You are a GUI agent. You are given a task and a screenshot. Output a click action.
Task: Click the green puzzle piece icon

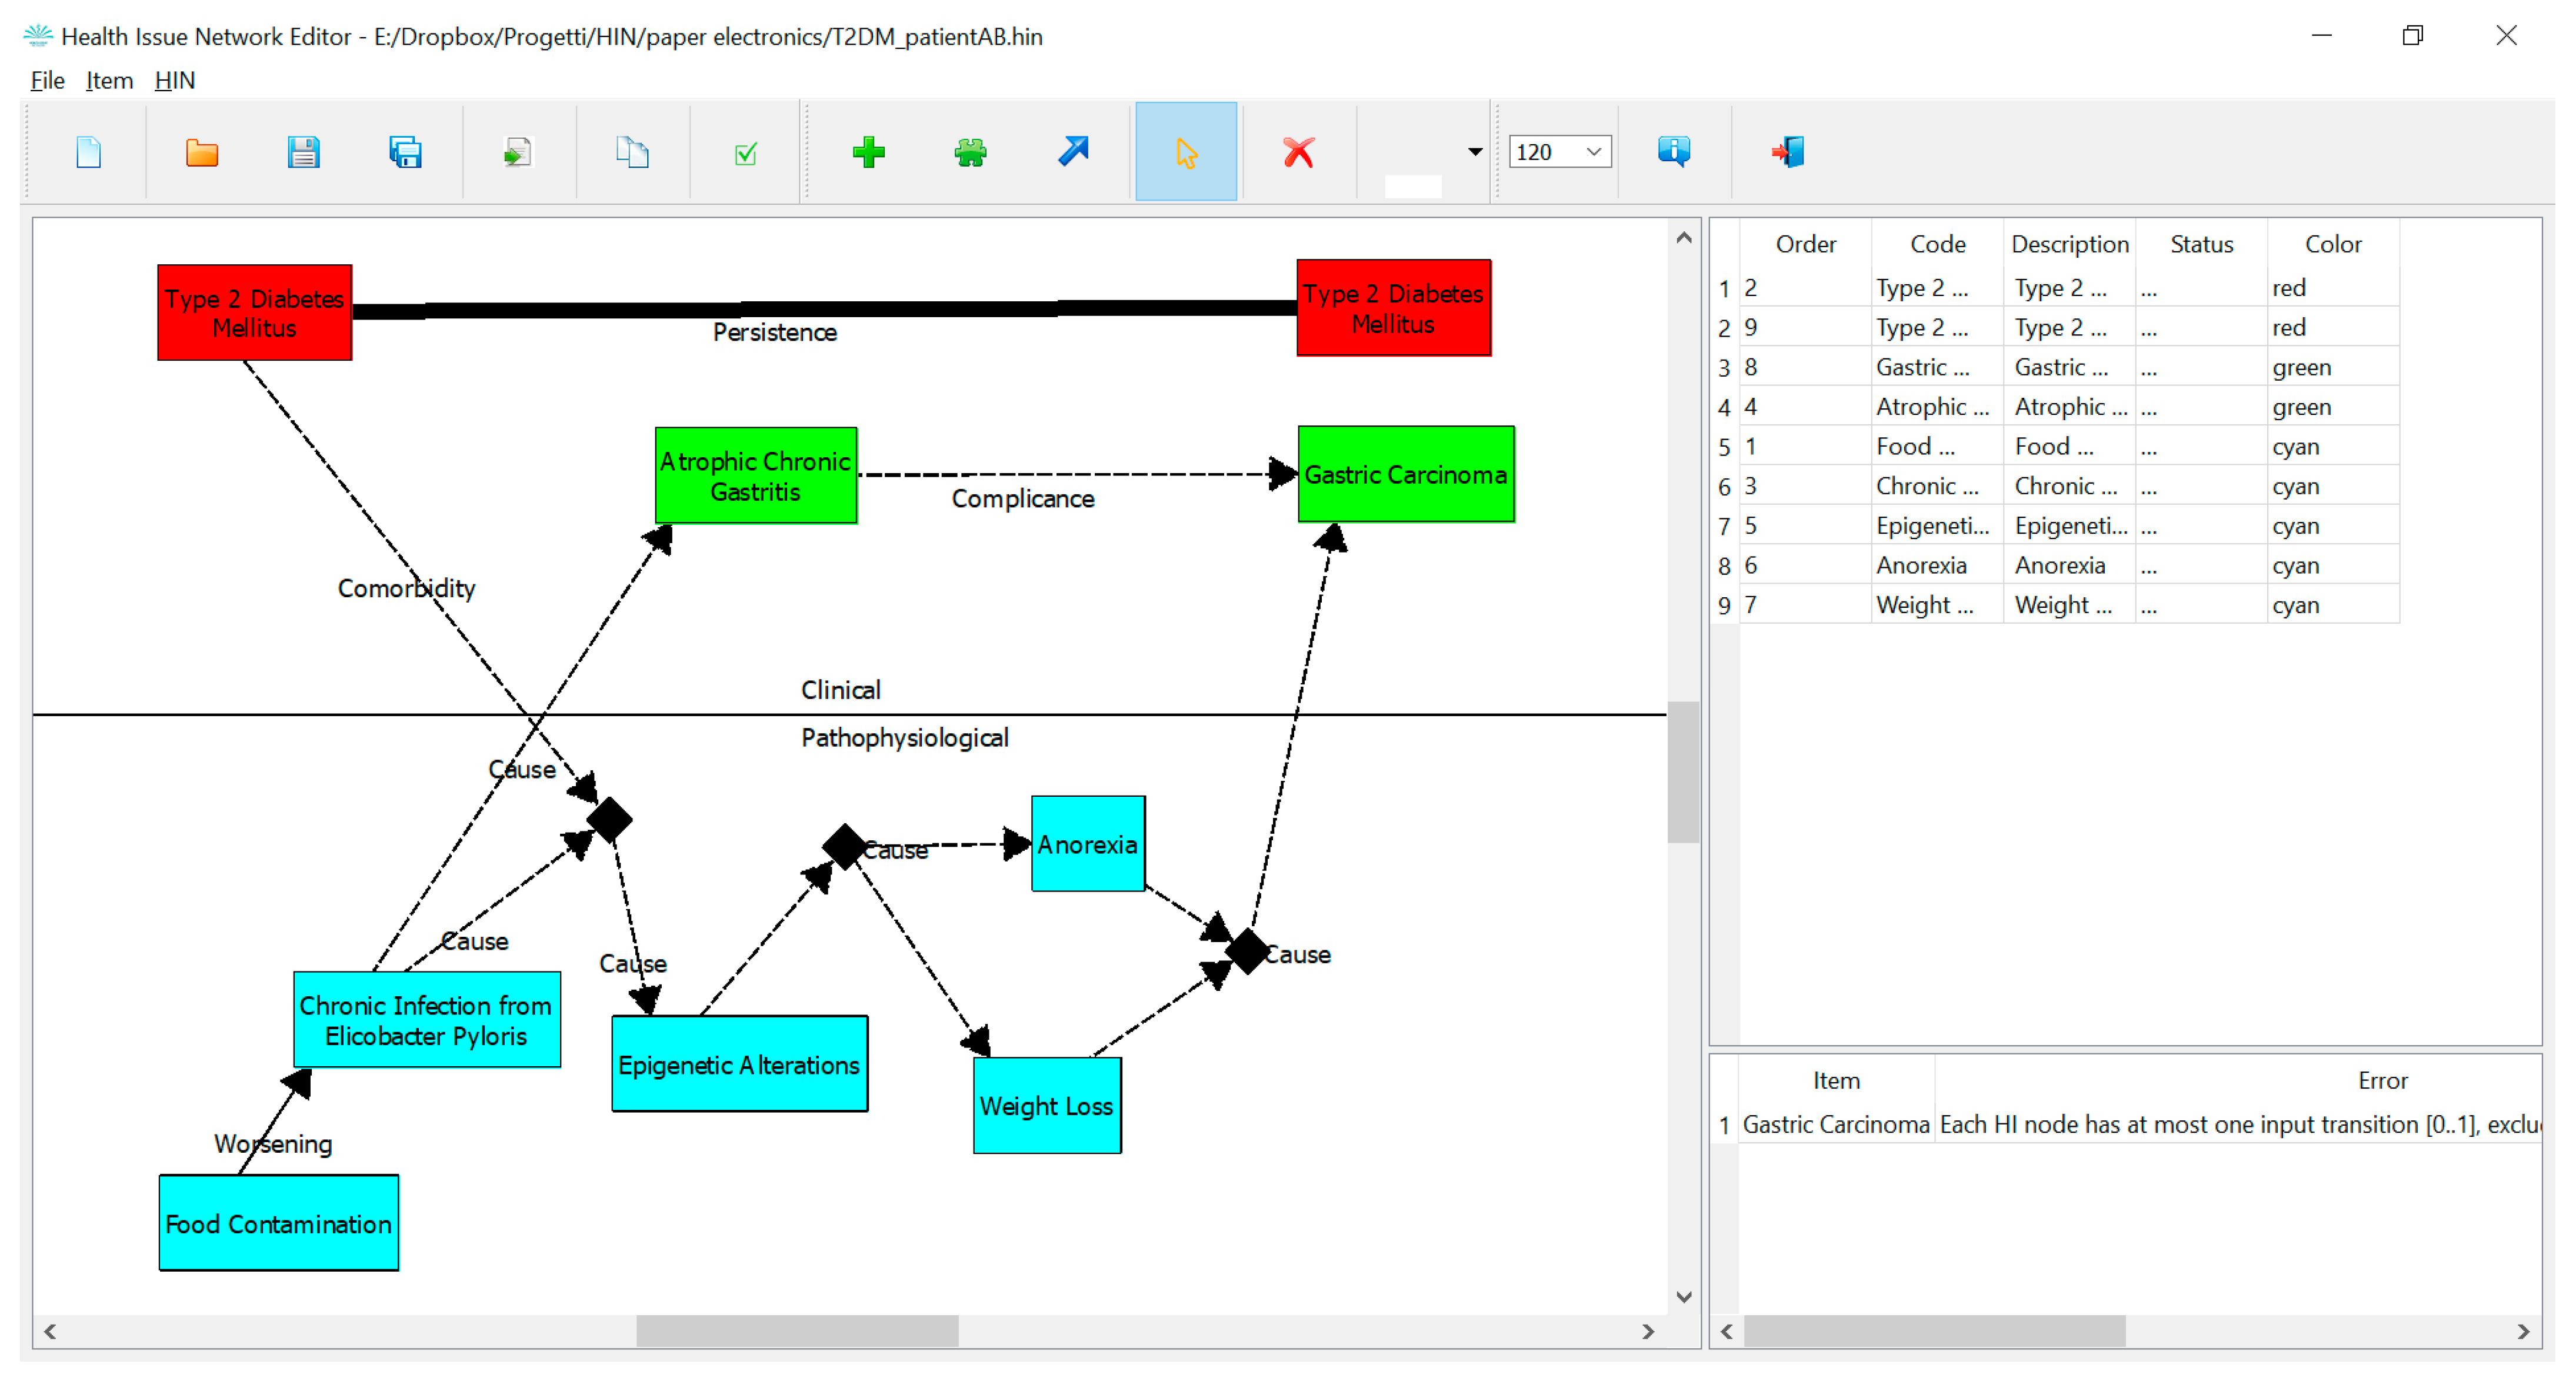tap(970, 153)
